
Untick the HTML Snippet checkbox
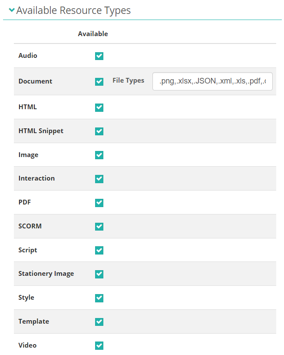99,131
